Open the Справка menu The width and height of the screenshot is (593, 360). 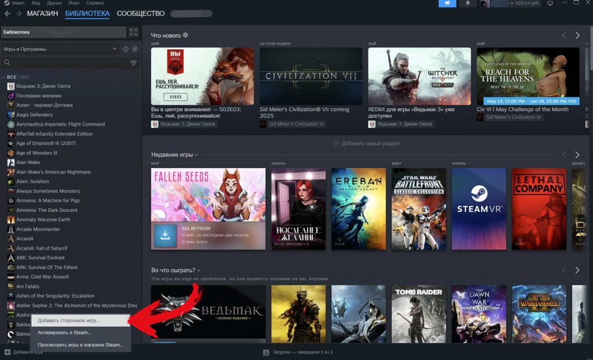95,3
